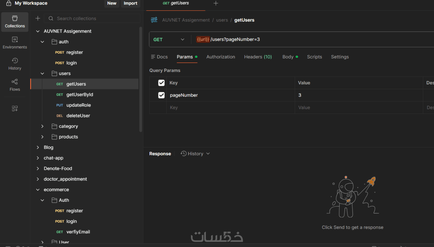Viewport: 434px width, 247px height.
Task: Click the Import button
Action: pos(130,3)
